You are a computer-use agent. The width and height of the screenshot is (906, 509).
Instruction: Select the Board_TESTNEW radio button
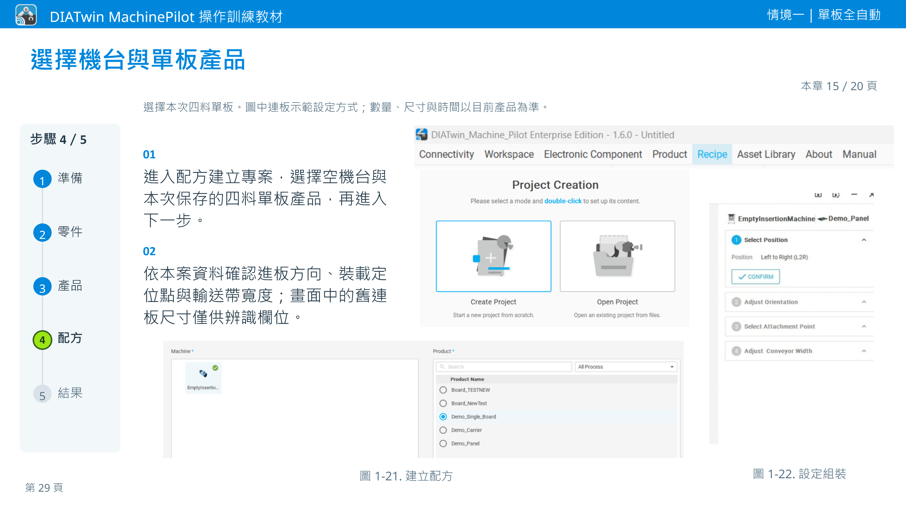click(443, 390)
